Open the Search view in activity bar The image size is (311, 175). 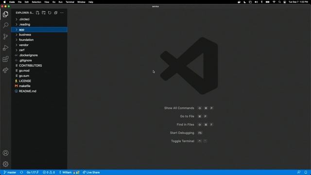coord(5,25)
